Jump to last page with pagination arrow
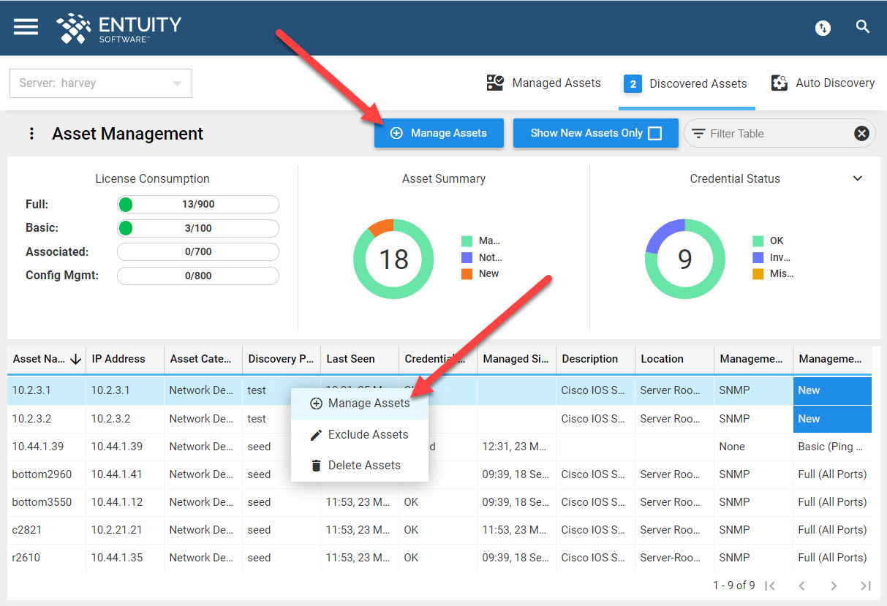 (866, 586)
